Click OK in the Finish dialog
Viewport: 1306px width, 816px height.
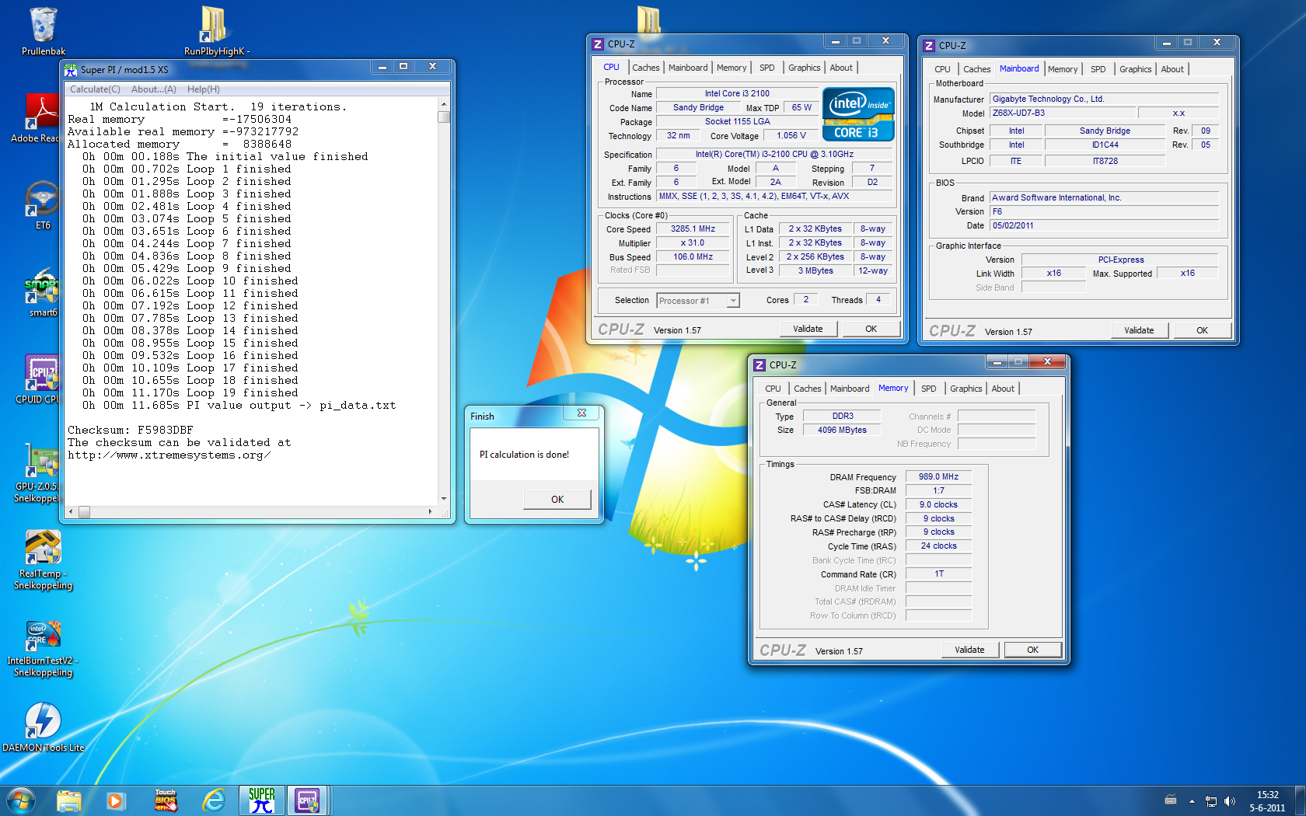(557, 500)
